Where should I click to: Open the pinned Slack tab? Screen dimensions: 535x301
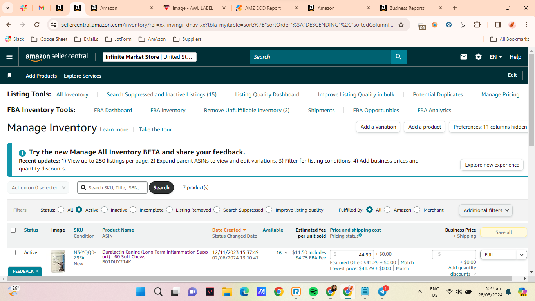[23, 8]
